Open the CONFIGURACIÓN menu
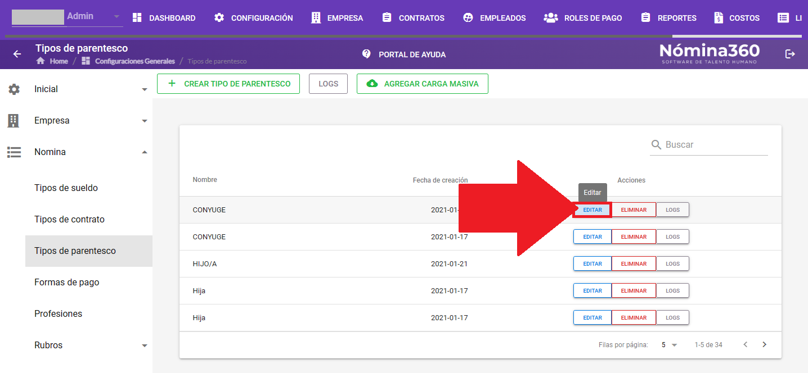 click(254, 18)
